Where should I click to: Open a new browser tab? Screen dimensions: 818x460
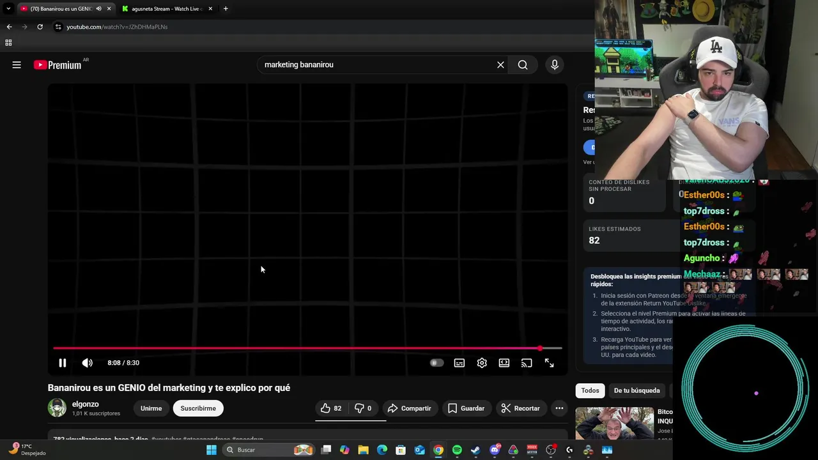[226, 9]
